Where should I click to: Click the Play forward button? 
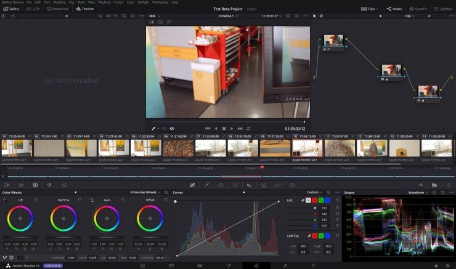(x=232, y=128)
